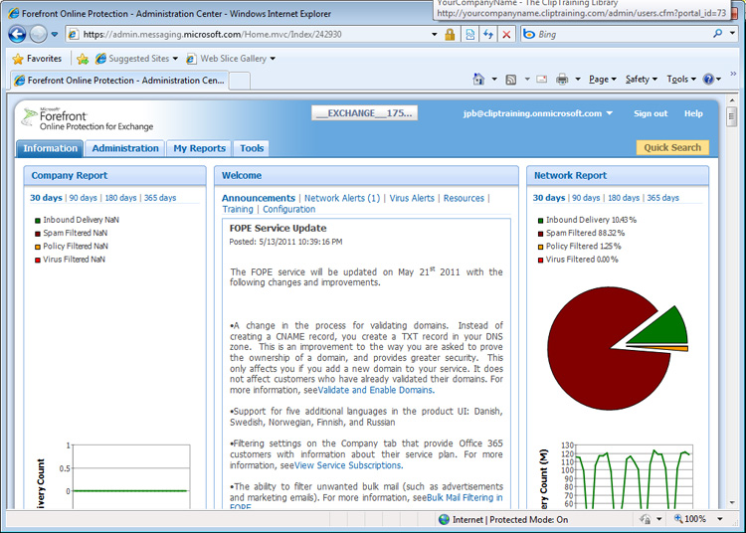Viewport: 746px width, 533px height.
Task: Click the search magnifier icon
Action: tap(717, 34)
